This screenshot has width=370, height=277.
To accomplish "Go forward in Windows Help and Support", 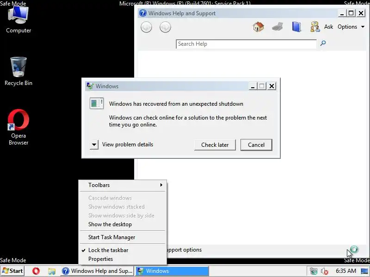I will 165,27.
